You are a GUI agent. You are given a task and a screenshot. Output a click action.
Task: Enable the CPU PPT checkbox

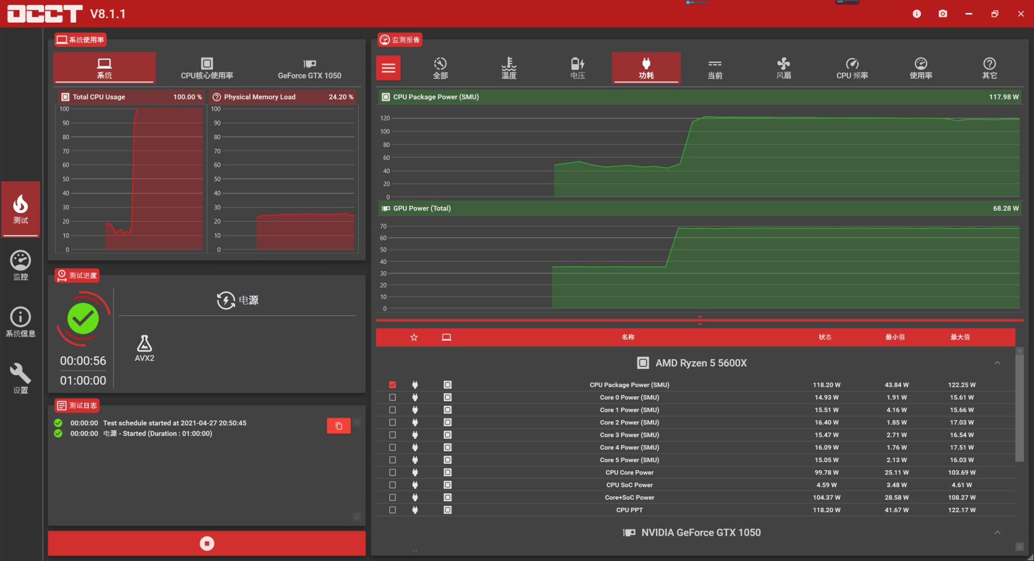point(393,510)
